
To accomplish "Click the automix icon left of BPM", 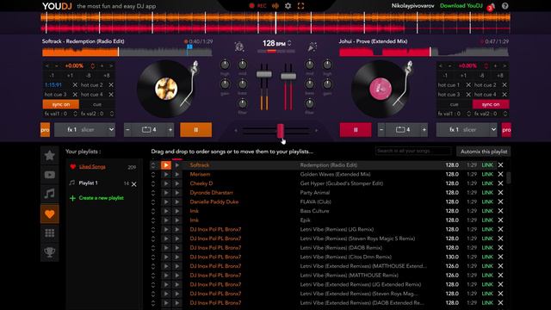I will pos(239,46).
